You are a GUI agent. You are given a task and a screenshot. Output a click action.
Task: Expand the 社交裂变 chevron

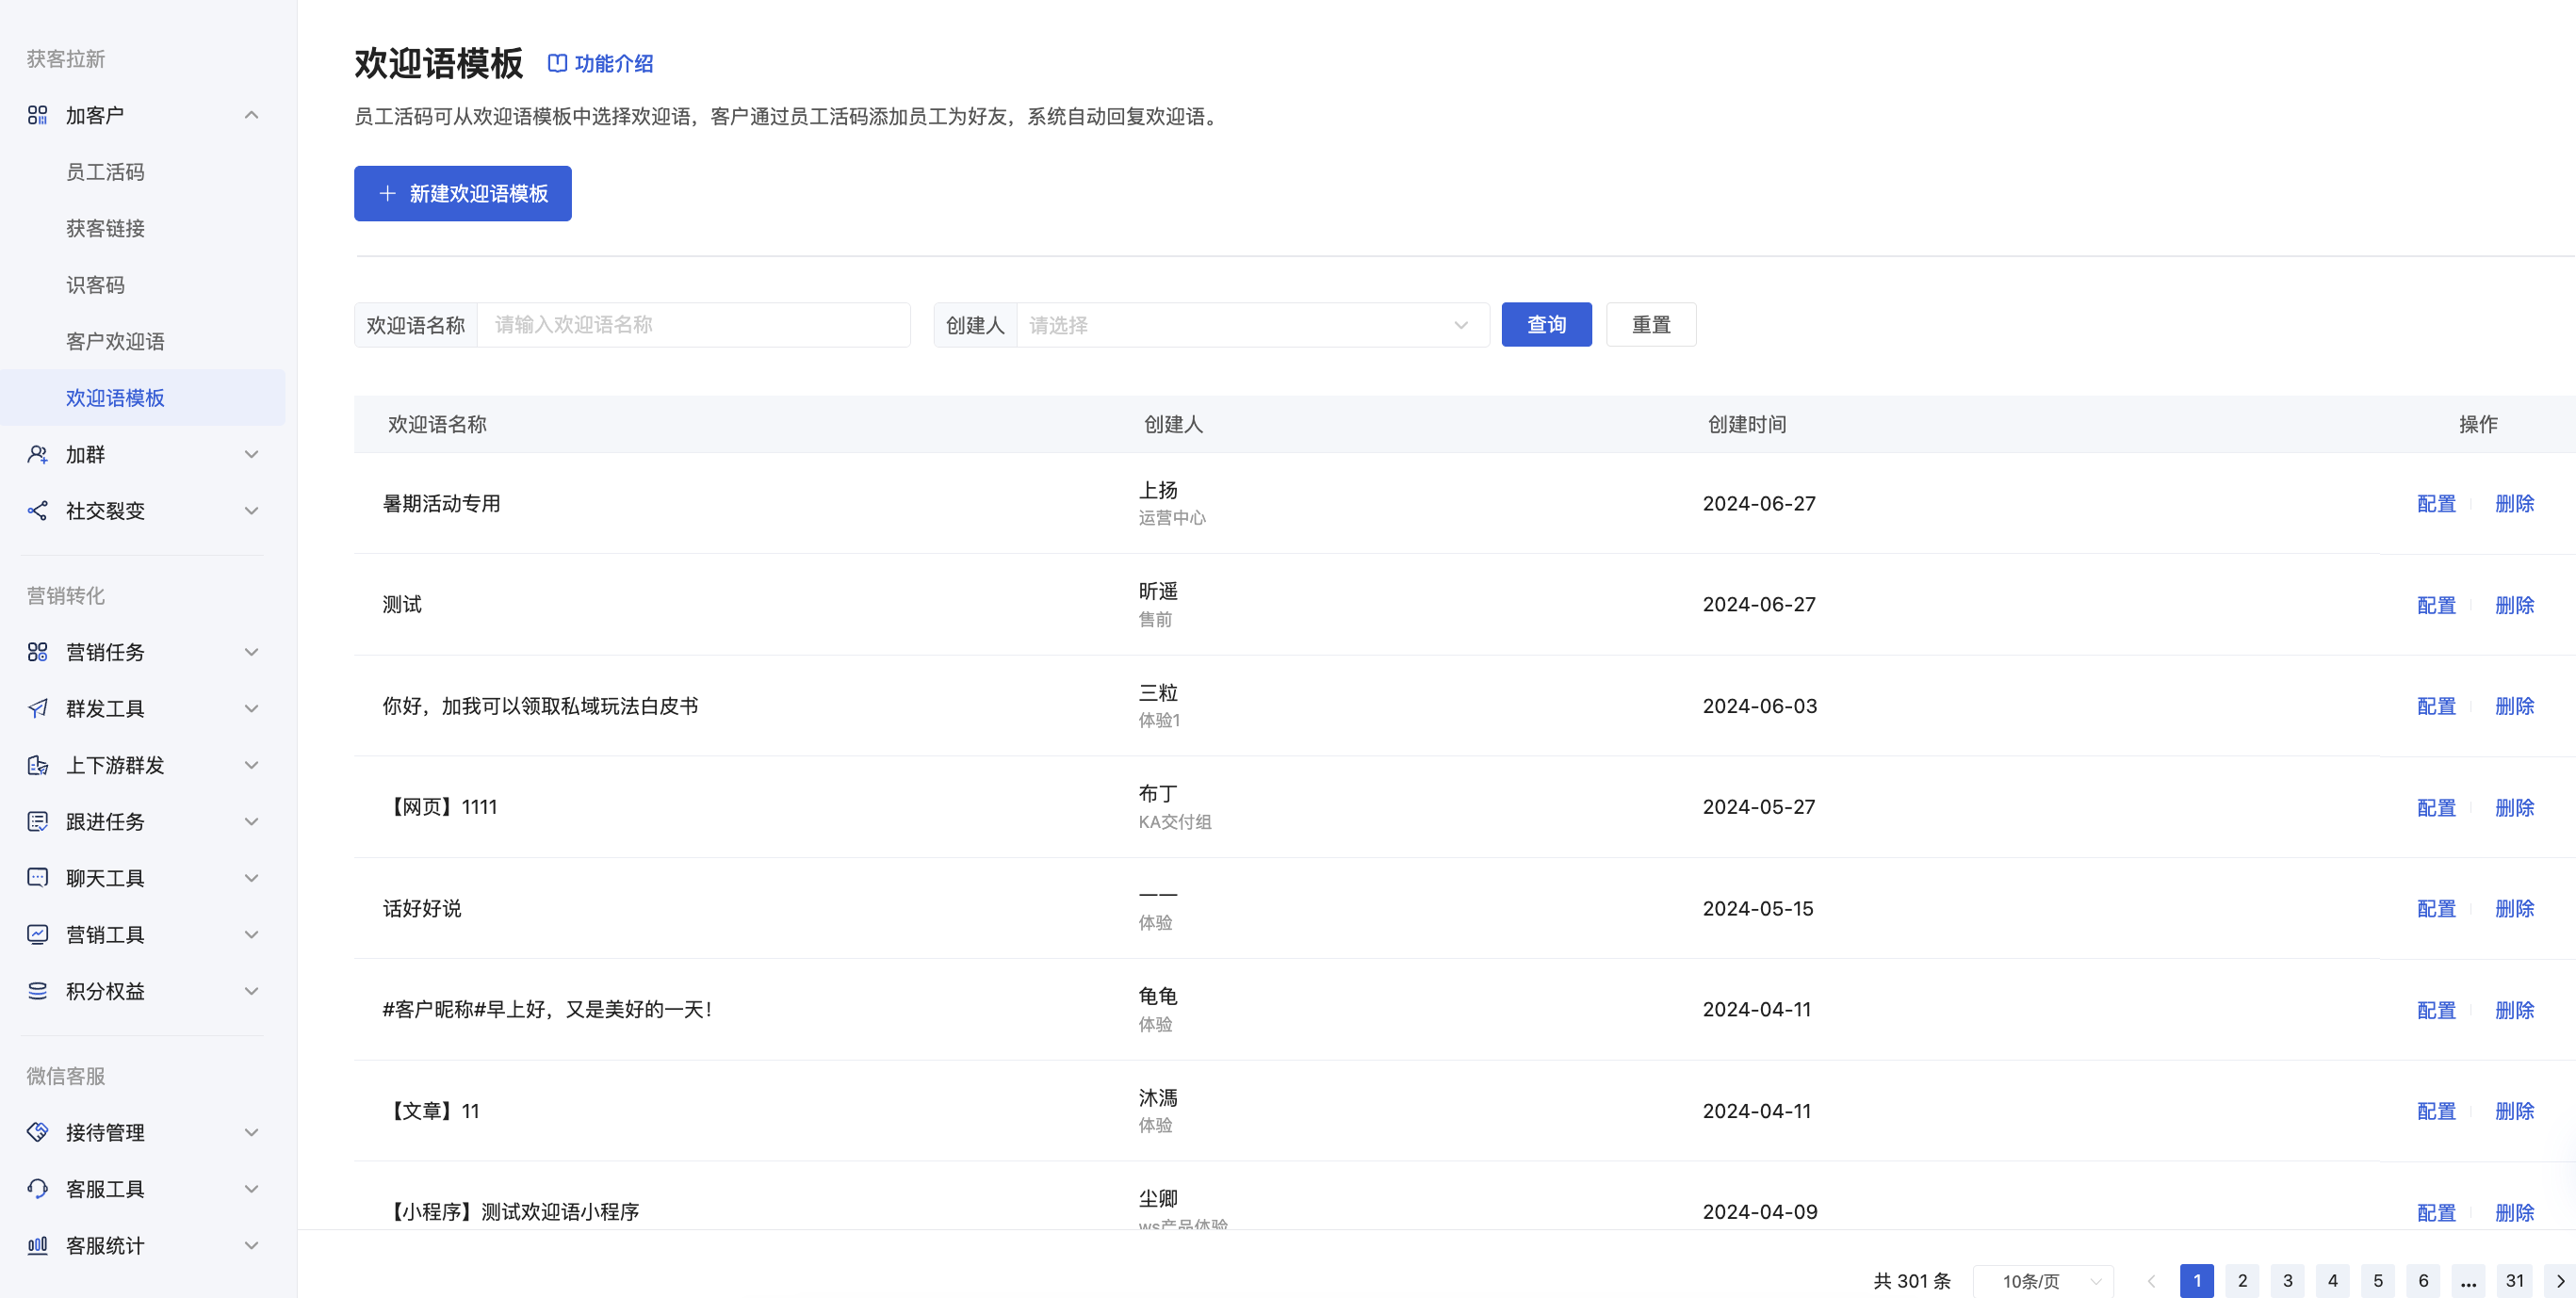(251, 511)
